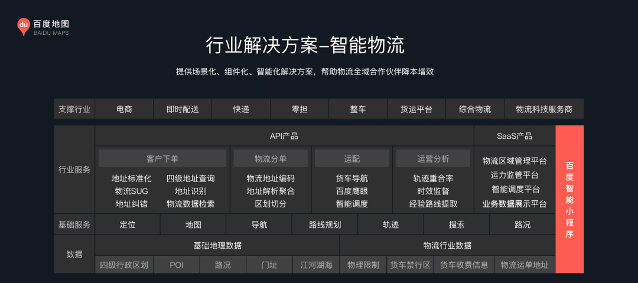
Task: Click the 行业服务 row label
Action: tap(74, 170)
